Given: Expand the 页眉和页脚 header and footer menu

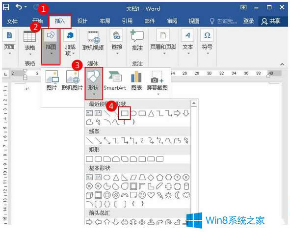Looking at the screenshot, I should (163, 42).
